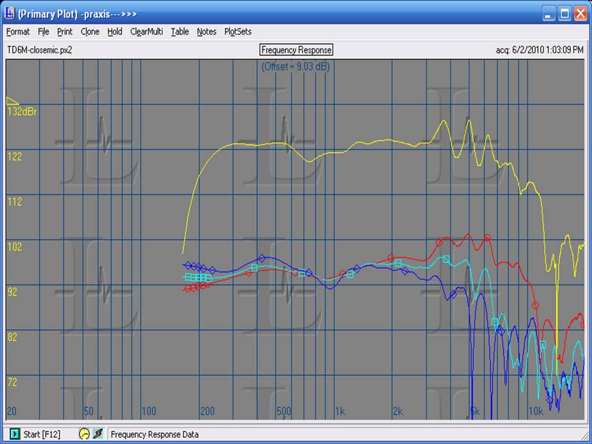Click the 2k frequency axis label

(x=398, y=411)
